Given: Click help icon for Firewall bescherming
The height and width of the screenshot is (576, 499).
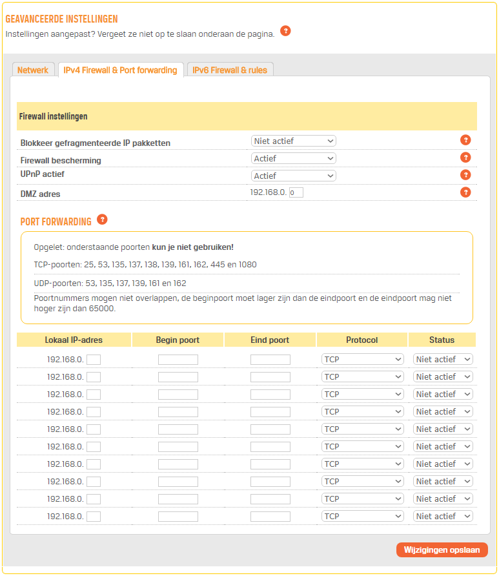Looking at the screenshot, I should [465, 158].
